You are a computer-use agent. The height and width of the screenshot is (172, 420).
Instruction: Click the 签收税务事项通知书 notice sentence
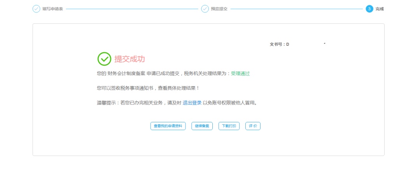148,88
